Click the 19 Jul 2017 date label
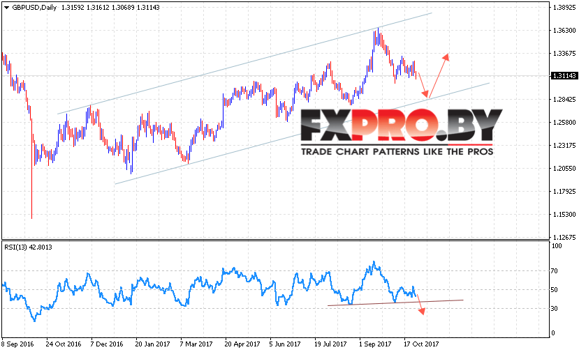 (x=330, y=344)
